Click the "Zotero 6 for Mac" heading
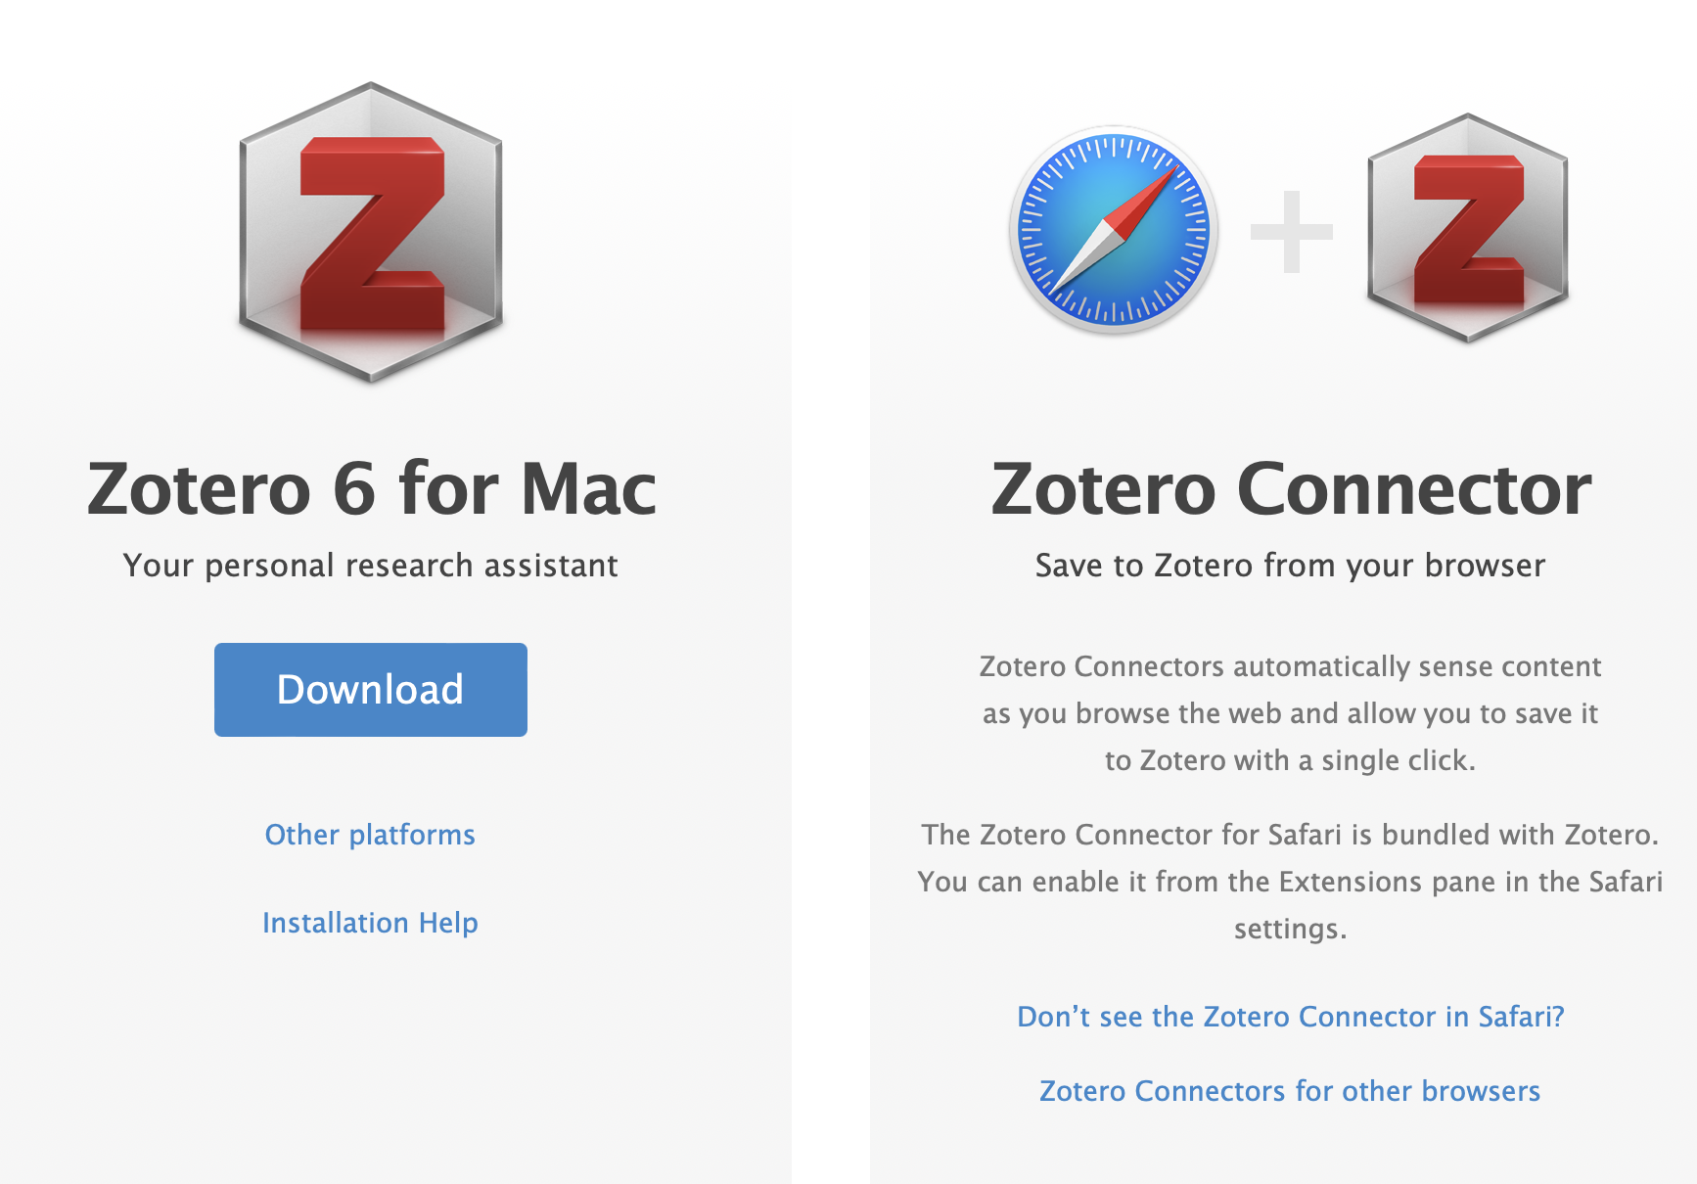Screen dimensions: 1697x1184 click(372, 488)
